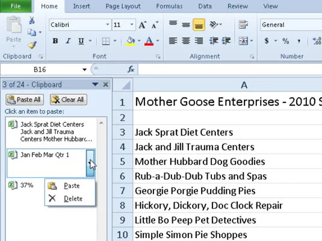
Task: Apply yellow Fill Color bucket
Action: [x=131, y=41]
